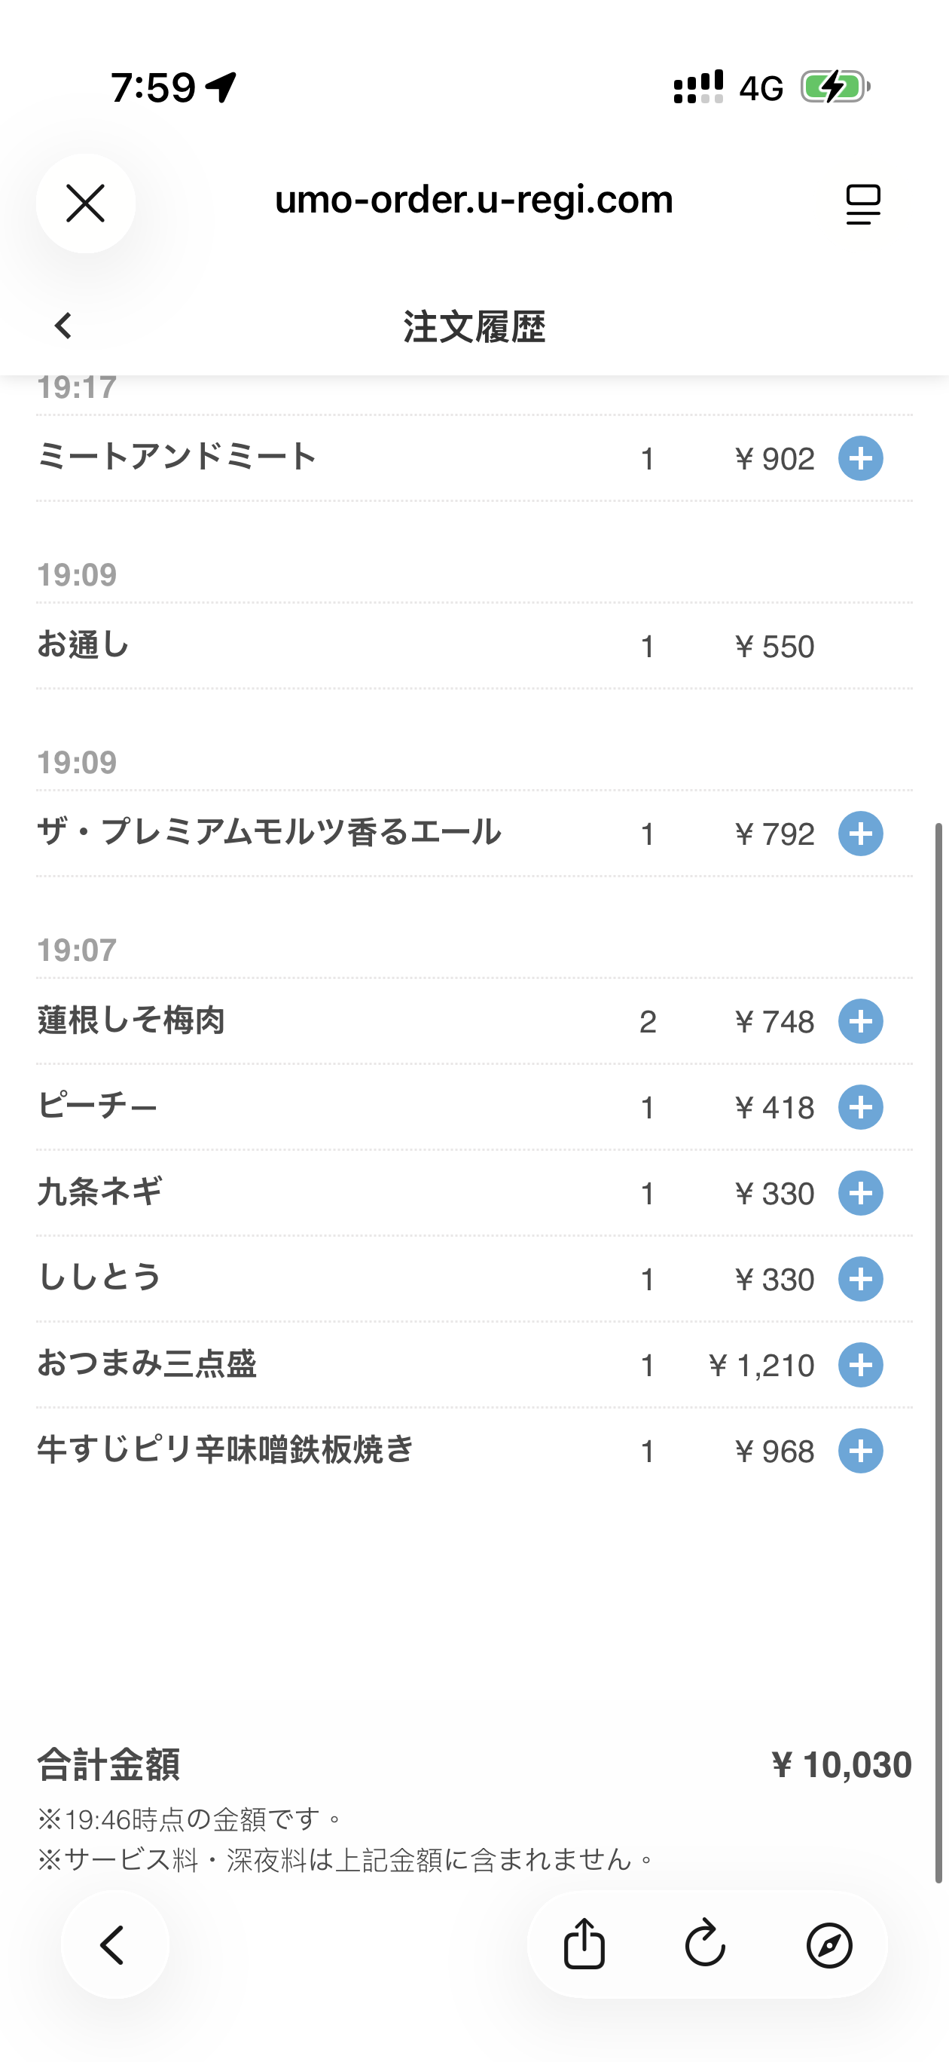Open the share sheet icon
Viewport: 949px width, 2062px height.
pyautogui.click(x=584, y=1944)
